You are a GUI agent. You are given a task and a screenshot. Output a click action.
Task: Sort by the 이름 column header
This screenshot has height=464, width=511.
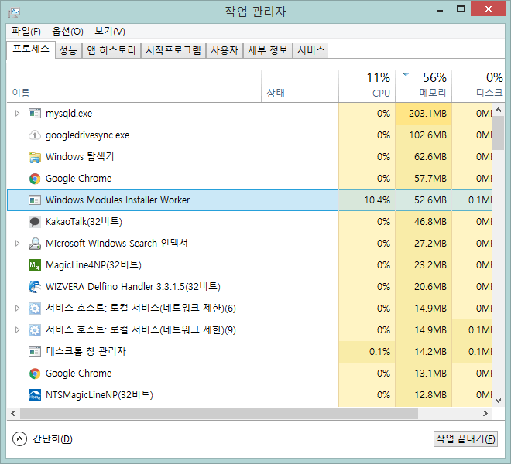tap(134, 87)
